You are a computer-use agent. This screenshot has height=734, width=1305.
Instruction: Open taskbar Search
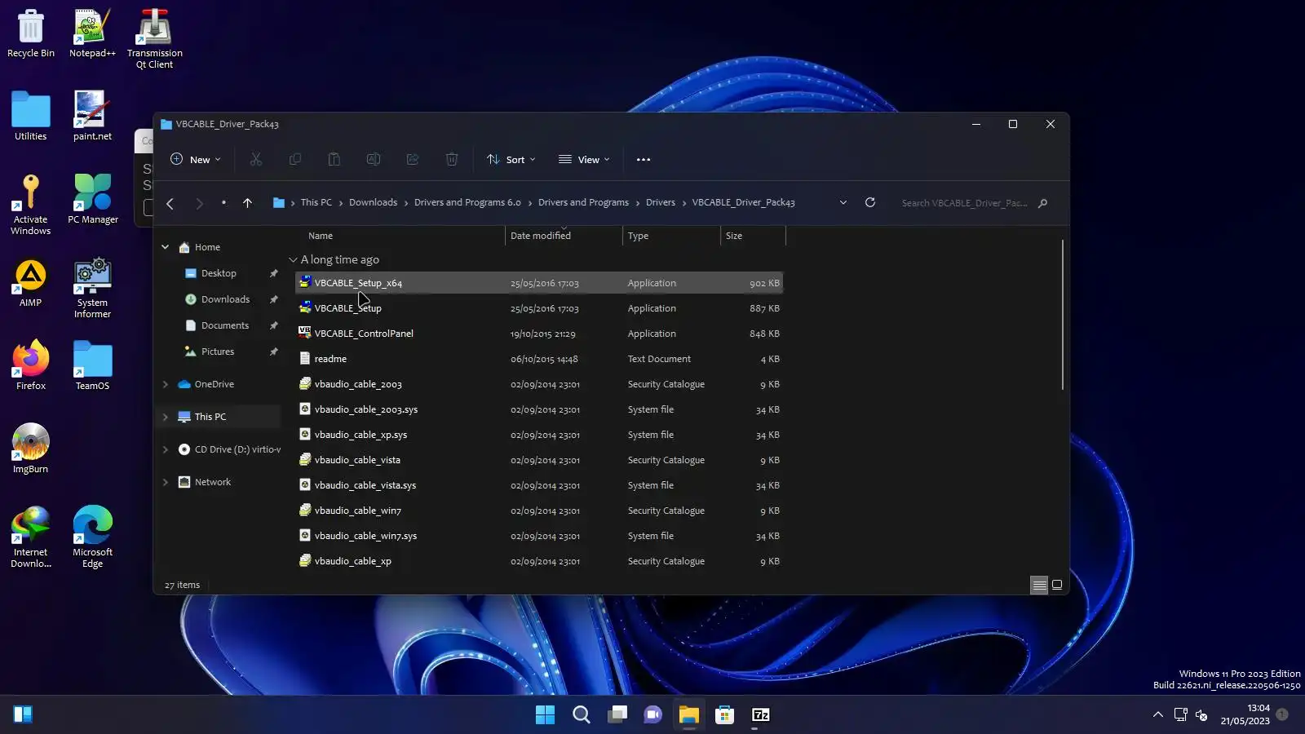[582, 715]
